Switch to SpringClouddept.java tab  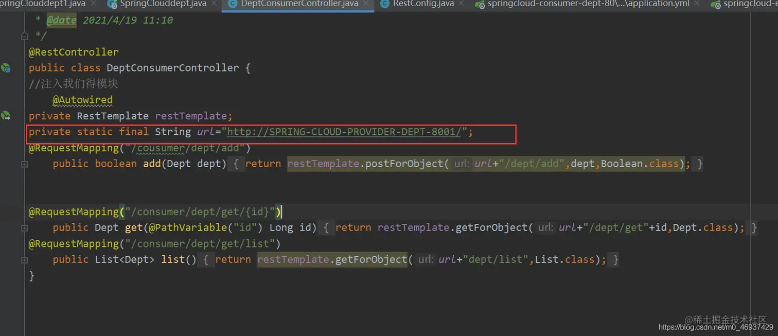pos(163,4)
